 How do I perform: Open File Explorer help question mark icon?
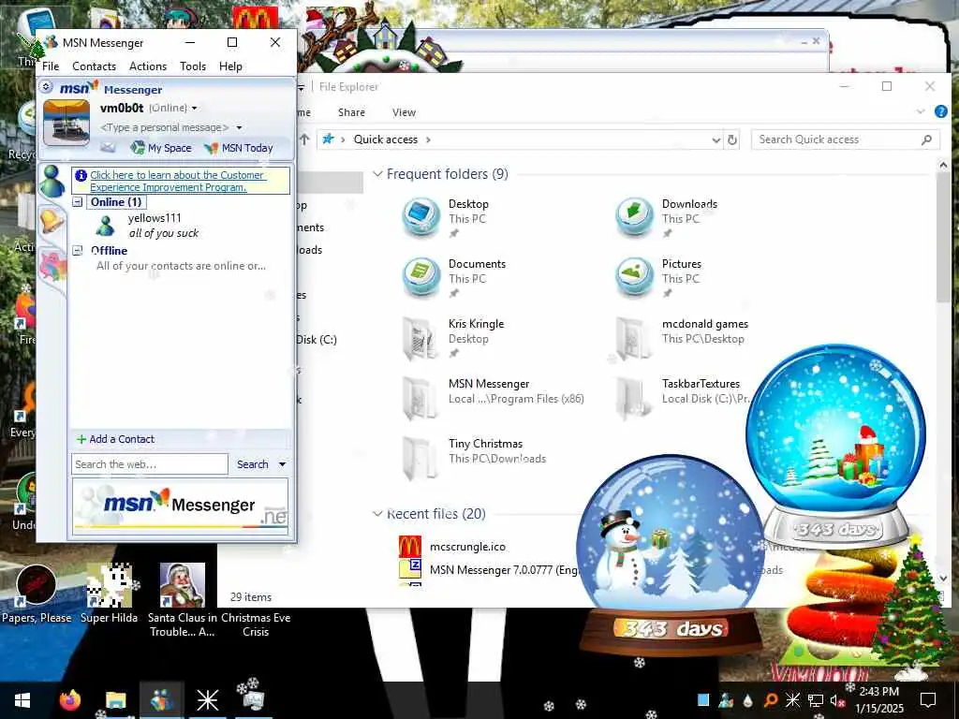(940, 112)
